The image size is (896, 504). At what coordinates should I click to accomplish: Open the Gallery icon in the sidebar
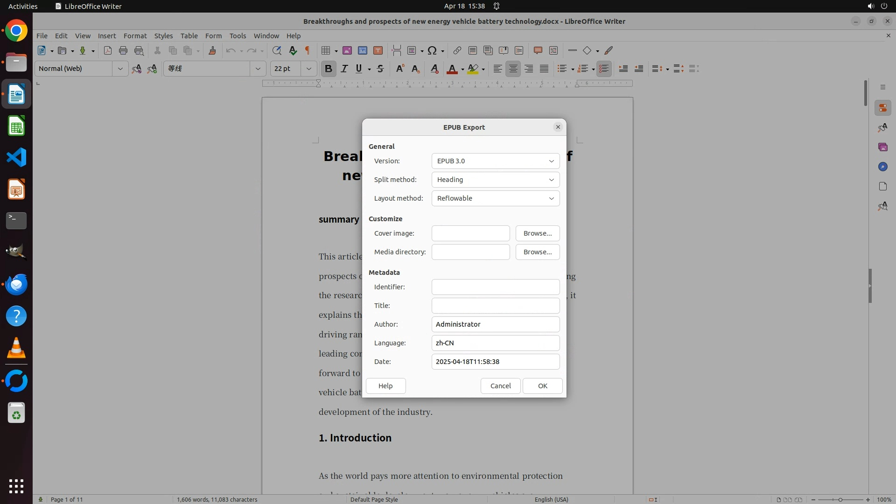882,147
